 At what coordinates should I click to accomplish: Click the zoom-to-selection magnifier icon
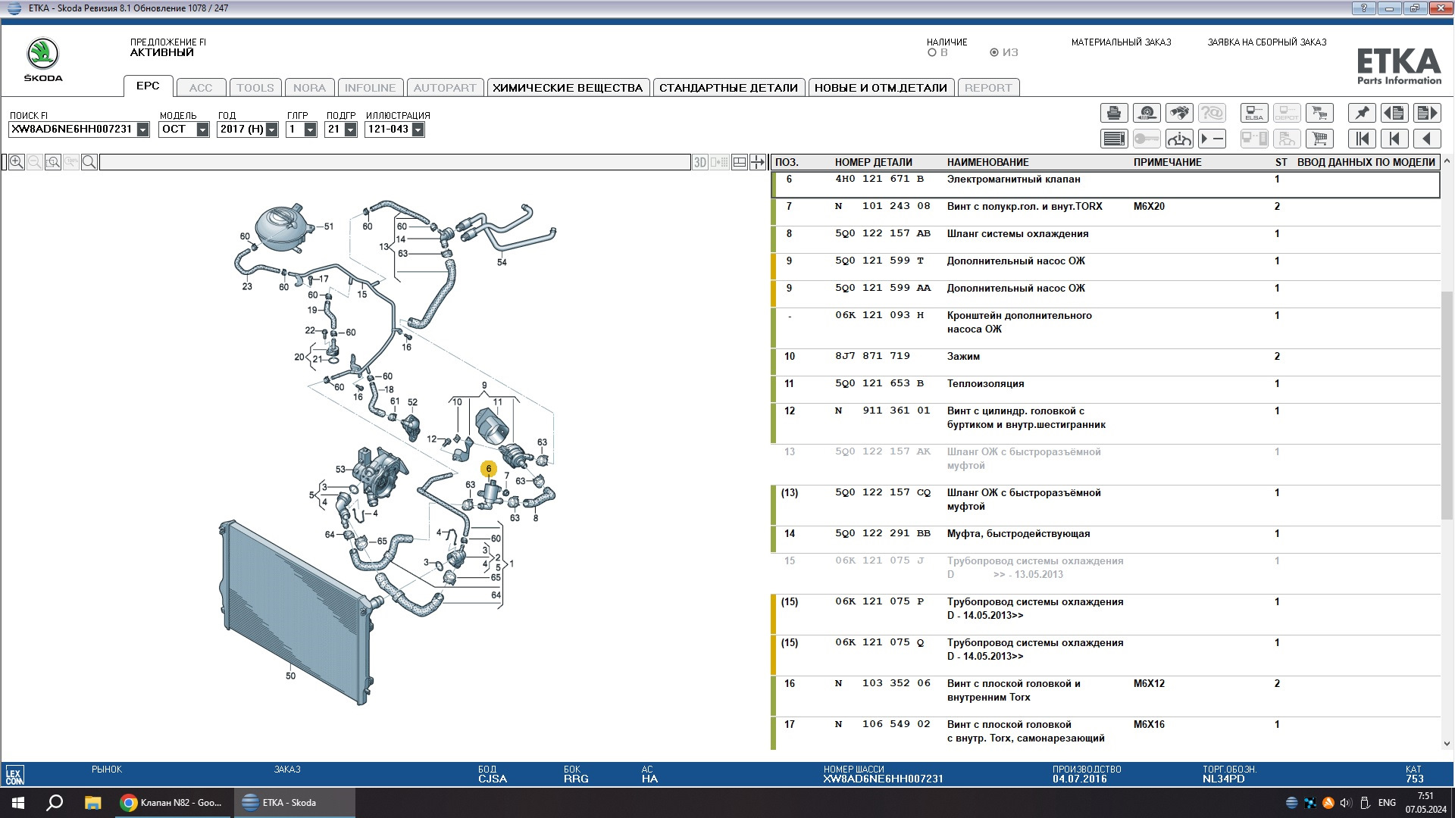click(x=52, y=162)
